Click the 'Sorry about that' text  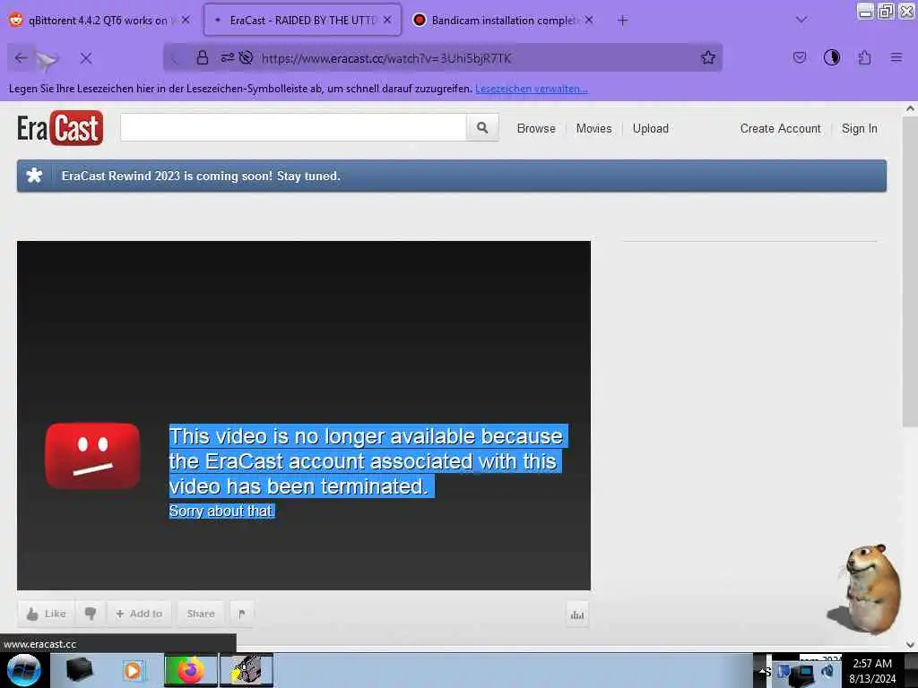(x=222, y=511)
